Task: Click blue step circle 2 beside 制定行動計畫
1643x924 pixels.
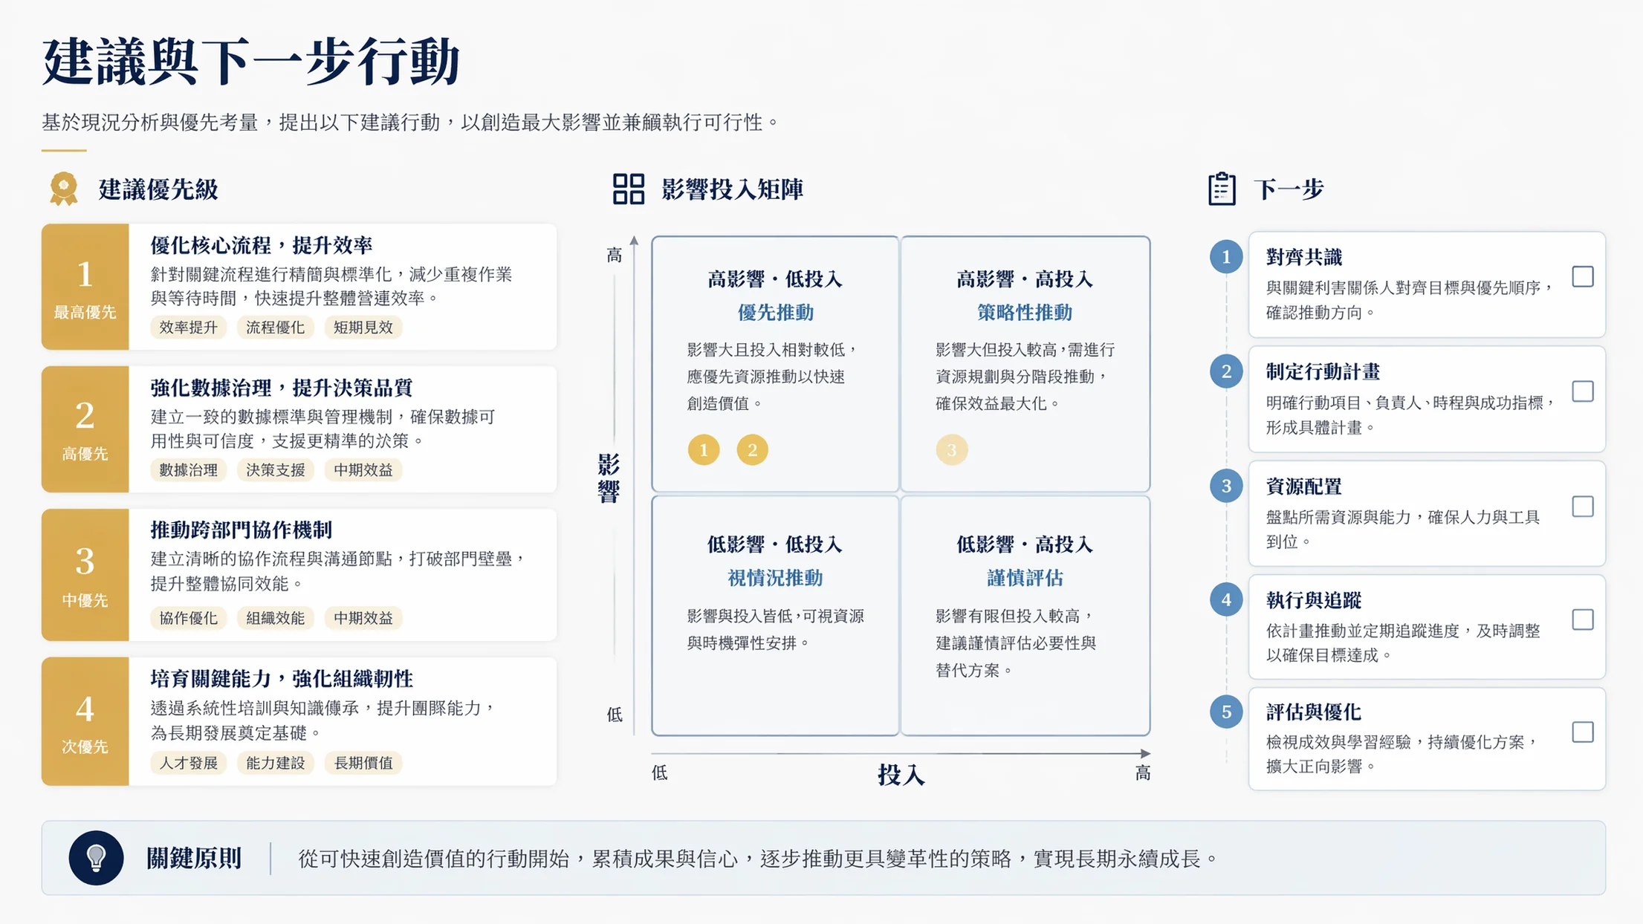Action: [x=1226, y=371]
